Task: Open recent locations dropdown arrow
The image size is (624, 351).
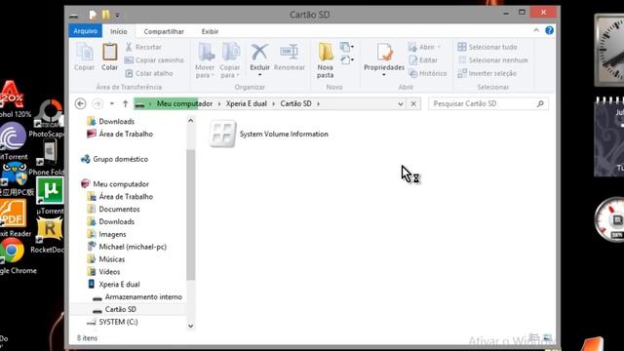Action: click(x=112, y=103)
